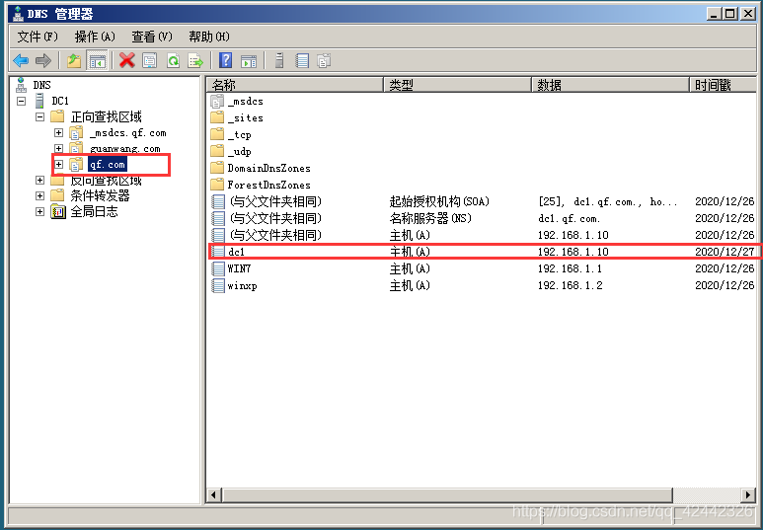Open the 帮助(H) menu
This screenshot has width=763, height=530.
(209, 37)
